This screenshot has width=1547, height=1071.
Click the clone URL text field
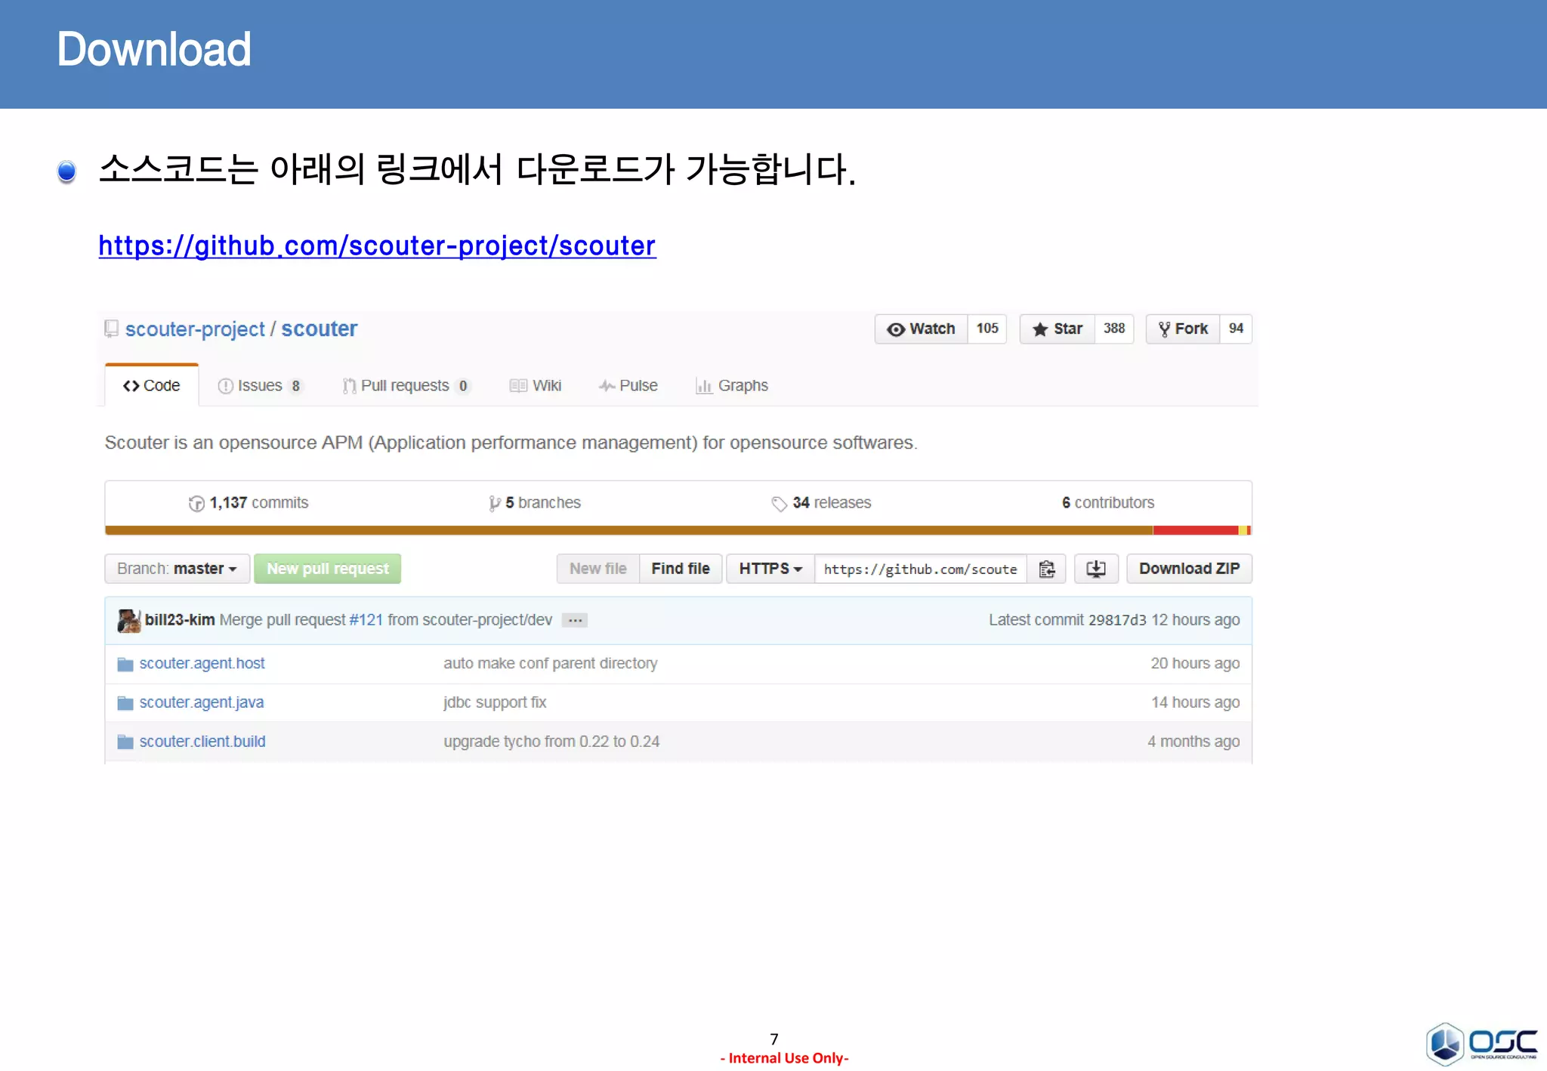coord(920,569)
